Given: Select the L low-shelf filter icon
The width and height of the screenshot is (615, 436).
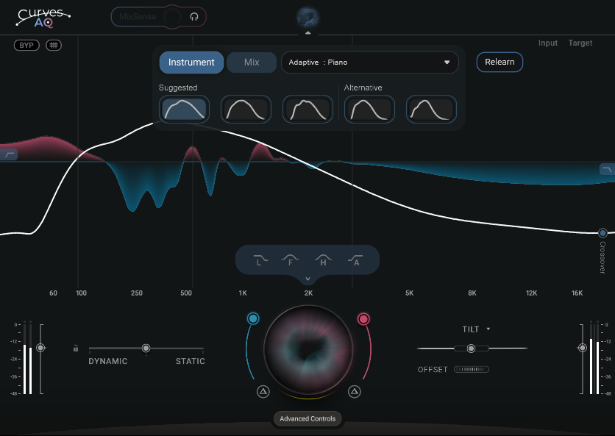Looking at the screenshot, I should tap(258, 260).
